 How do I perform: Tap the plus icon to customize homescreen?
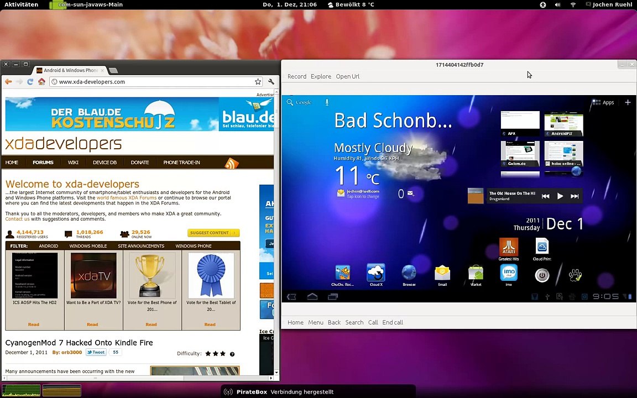628,102
